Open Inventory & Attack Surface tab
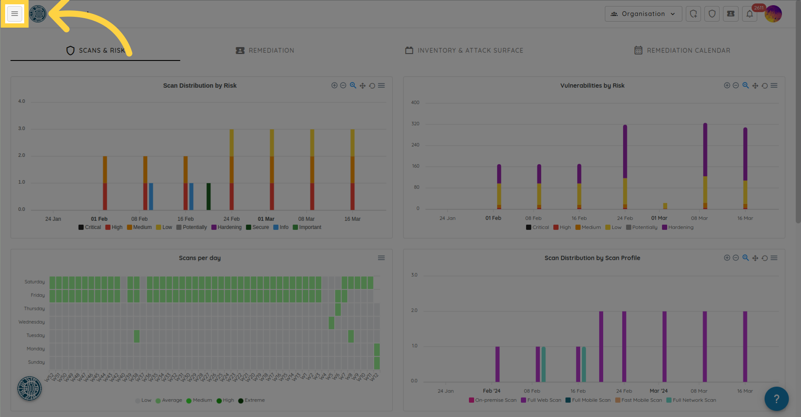Screen dimensions: 801x417 (464, 51)
